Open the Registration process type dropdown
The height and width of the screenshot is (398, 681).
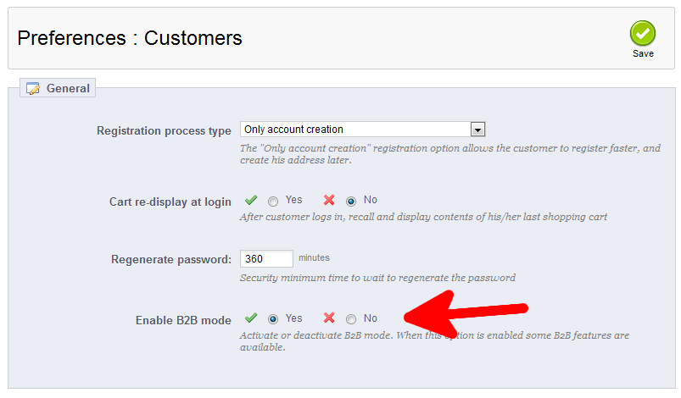coord(356,130)
